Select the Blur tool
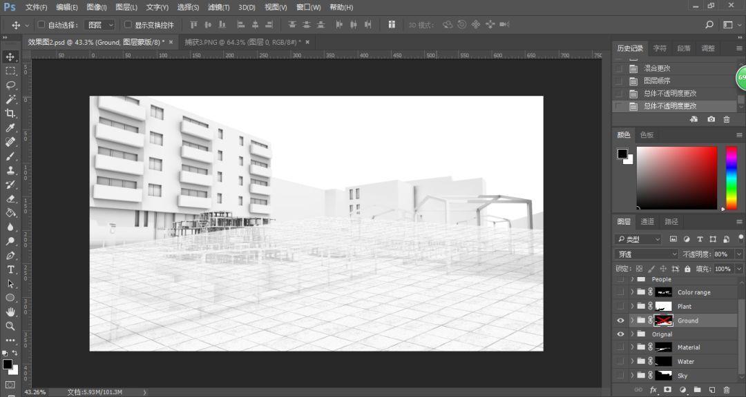The image size is (746, 397). point(10,227)
